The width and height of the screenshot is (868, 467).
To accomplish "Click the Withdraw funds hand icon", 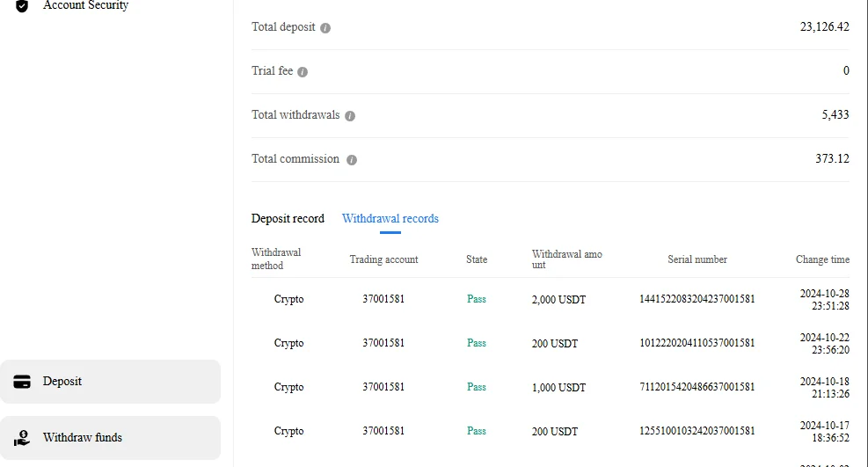I will click(x=23, y=438).
